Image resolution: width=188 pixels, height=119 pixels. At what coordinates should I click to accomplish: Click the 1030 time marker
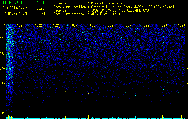181,26
